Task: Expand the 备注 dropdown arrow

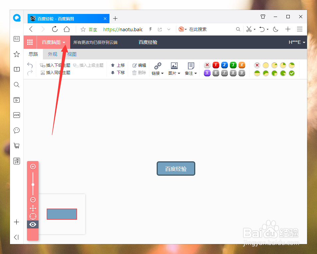Action: click(196, 73)
